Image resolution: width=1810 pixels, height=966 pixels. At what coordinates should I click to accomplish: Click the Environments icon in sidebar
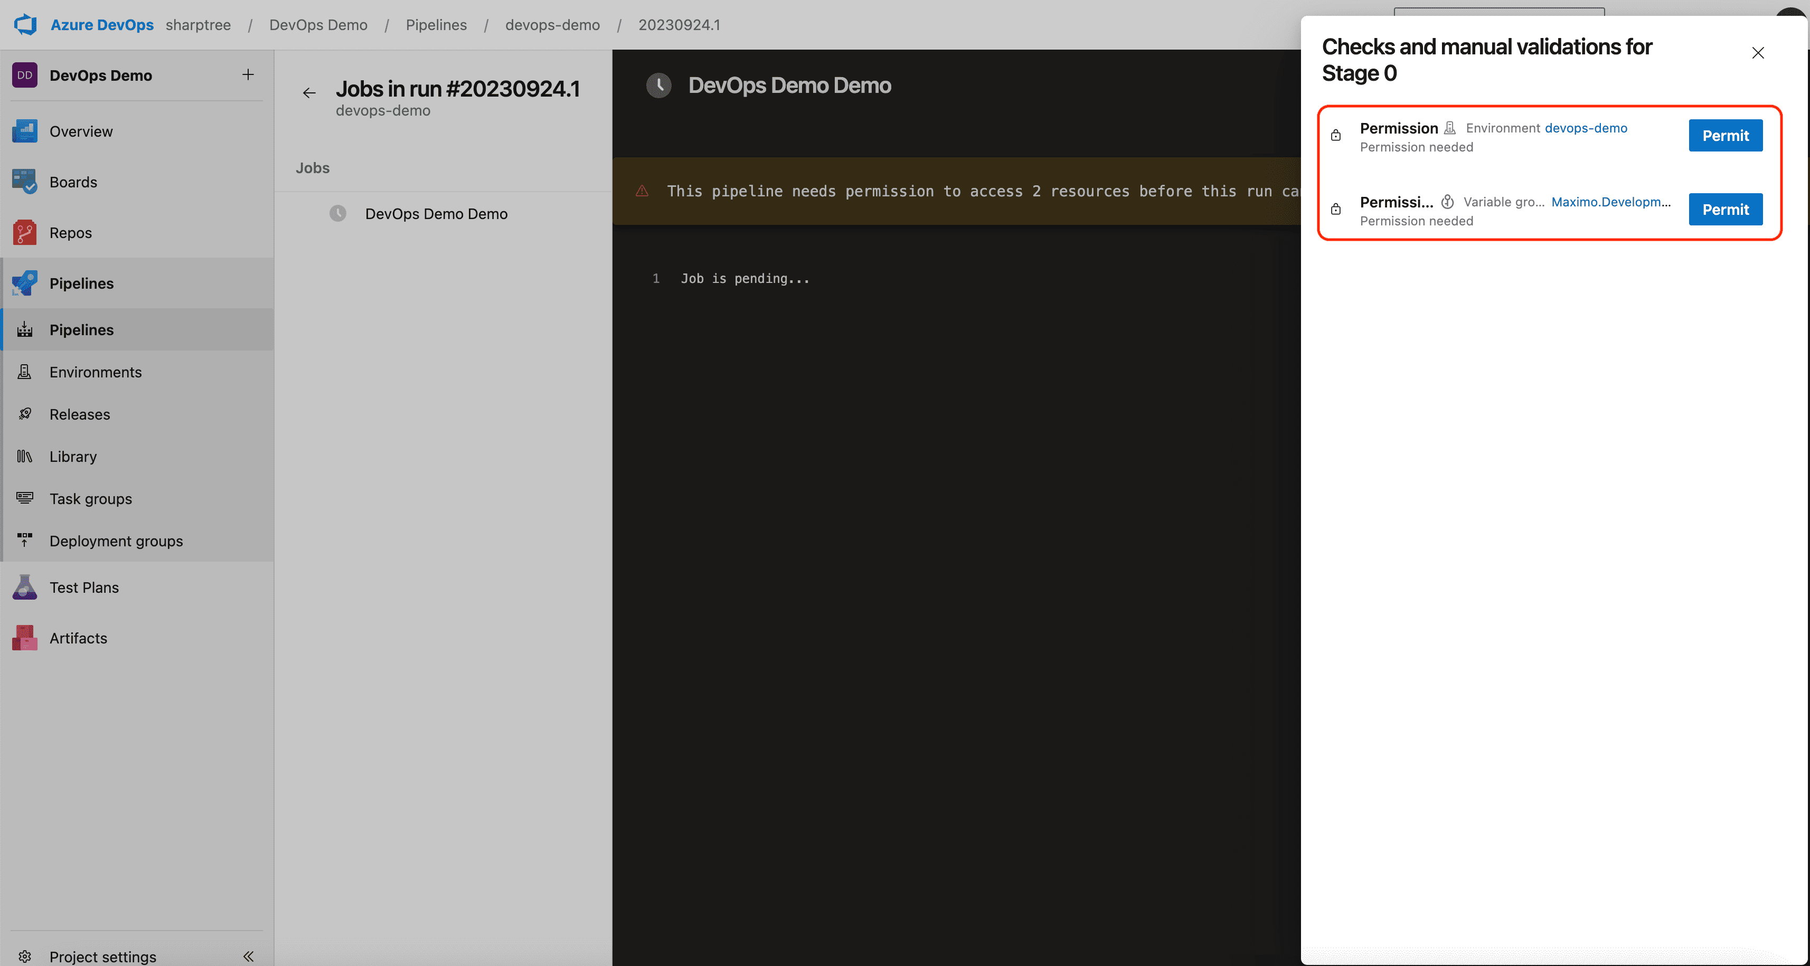[25, 372]
